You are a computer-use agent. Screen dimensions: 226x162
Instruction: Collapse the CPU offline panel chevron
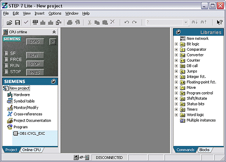(54, 32)
